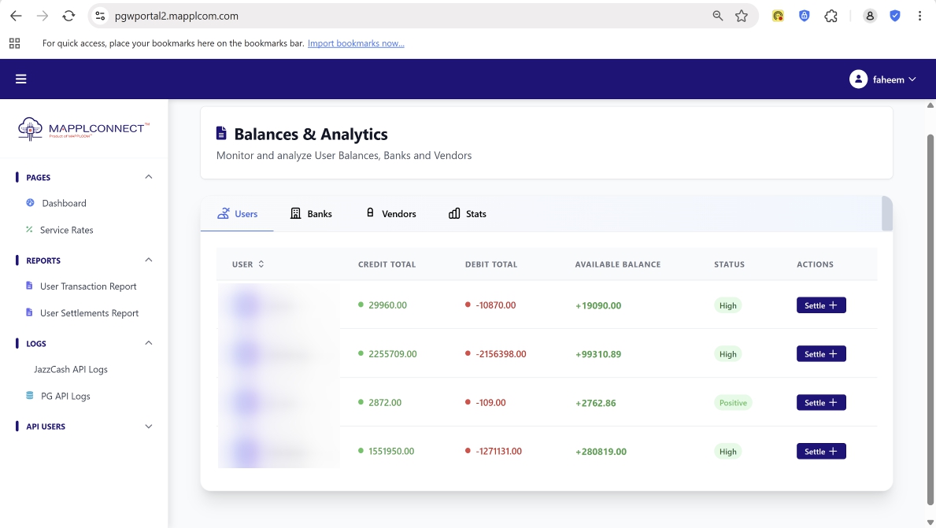Open Service Rates page

(66, 230)
